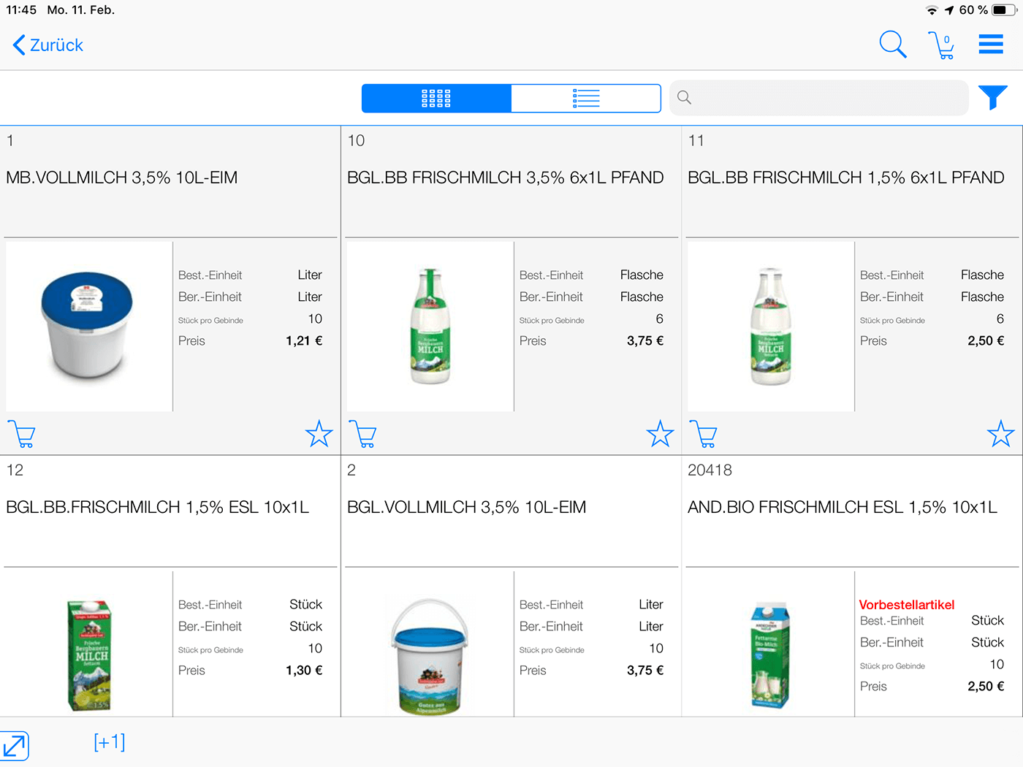Open MB.VOLLMILCH bucket product image
The height and width of the screenshot is (767, 1023).
click(89, 327)
